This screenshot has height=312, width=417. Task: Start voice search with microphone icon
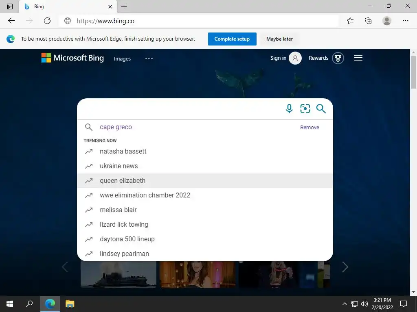pyautogui.click(x=289, y=108)
